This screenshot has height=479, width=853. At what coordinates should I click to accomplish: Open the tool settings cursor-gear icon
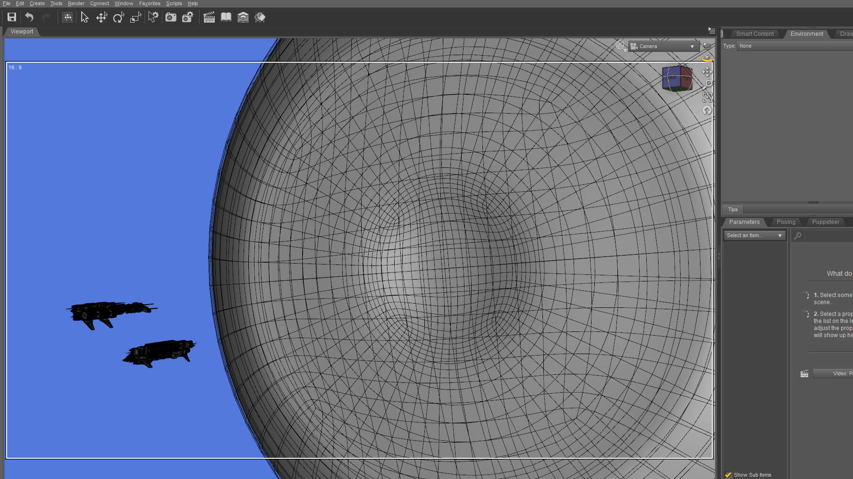[x=153, y=17]
